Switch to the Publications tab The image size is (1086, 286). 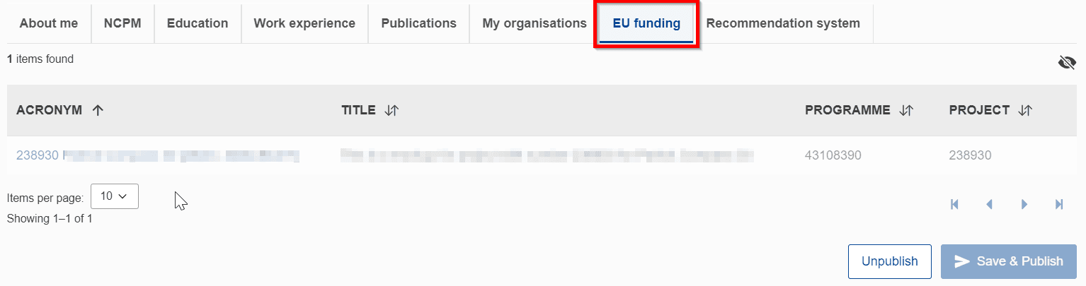(419, 23)
